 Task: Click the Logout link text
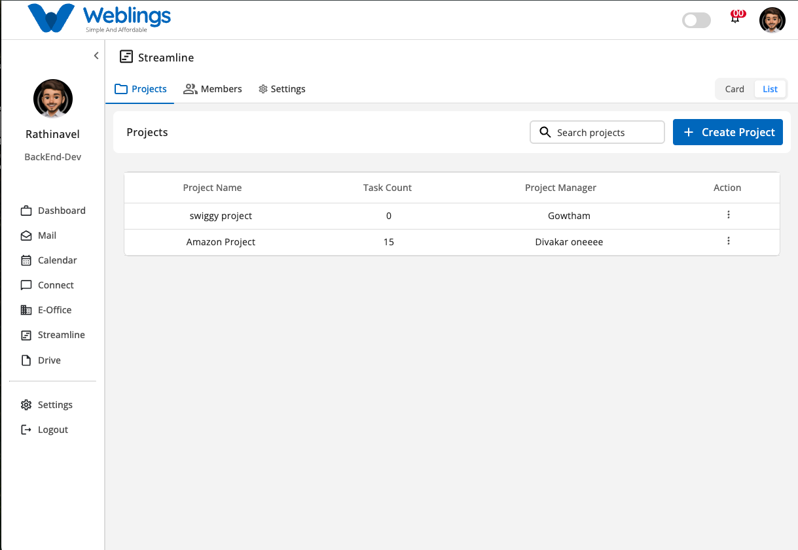click(53, 430)
